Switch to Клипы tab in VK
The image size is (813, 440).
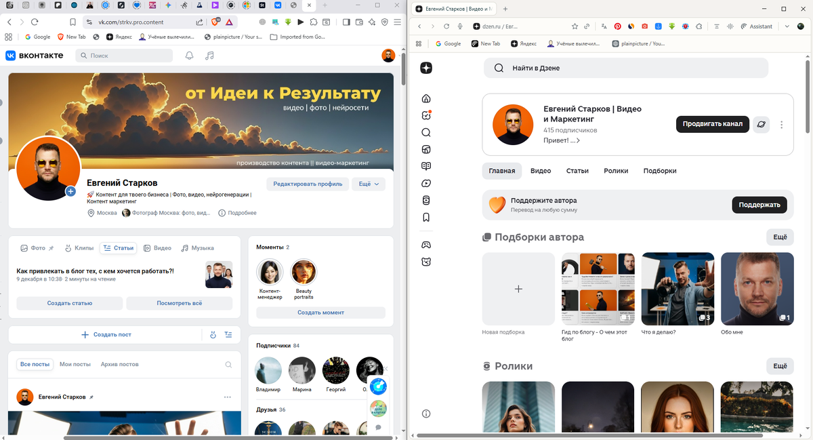(x=79, y=248)
